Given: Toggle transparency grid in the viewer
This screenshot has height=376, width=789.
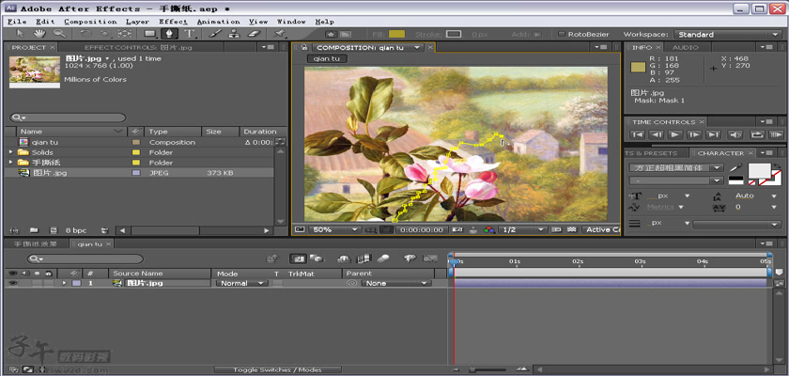Looking at the screenshot, I should (x=571, y=230).
